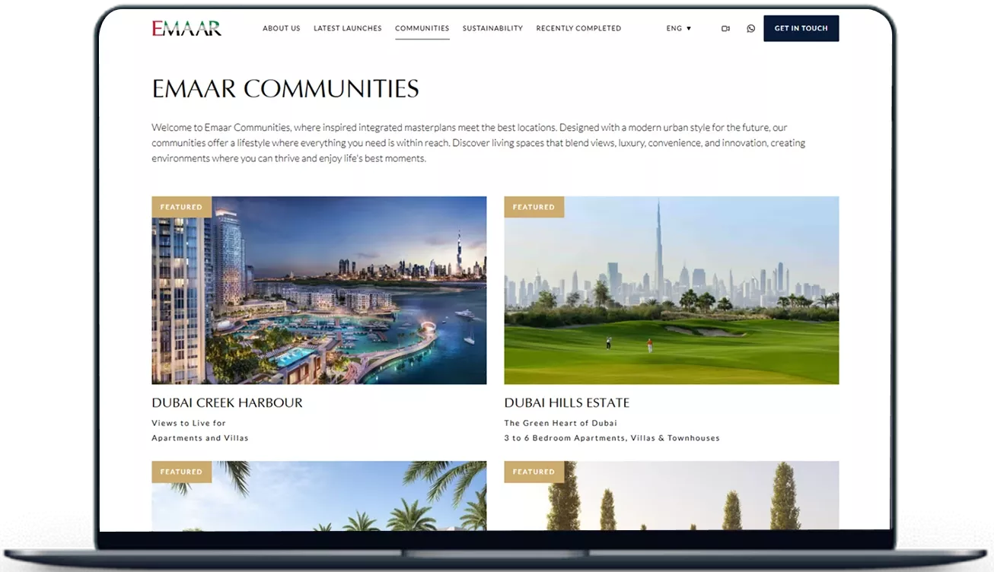
Task: Click the Featured badge on Dubai Creek Harbour
Action: pyautogui.click(x=181, y=207)
